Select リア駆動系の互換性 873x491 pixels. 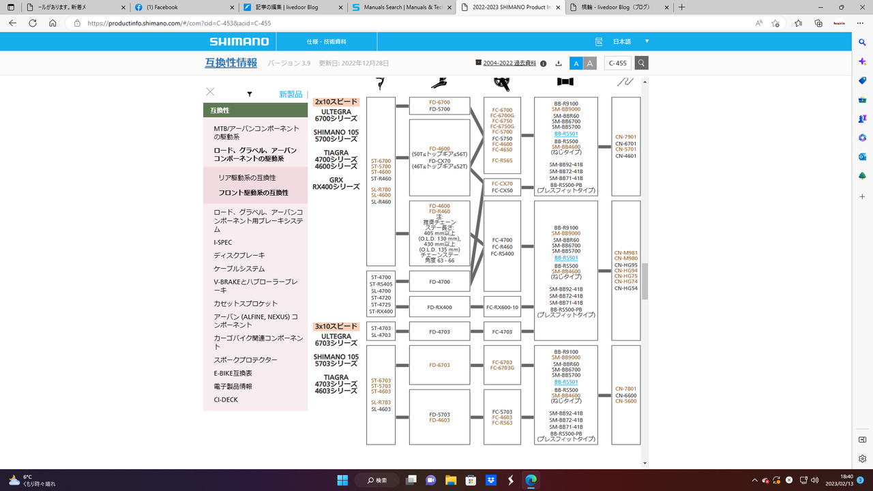coord(247,177)
